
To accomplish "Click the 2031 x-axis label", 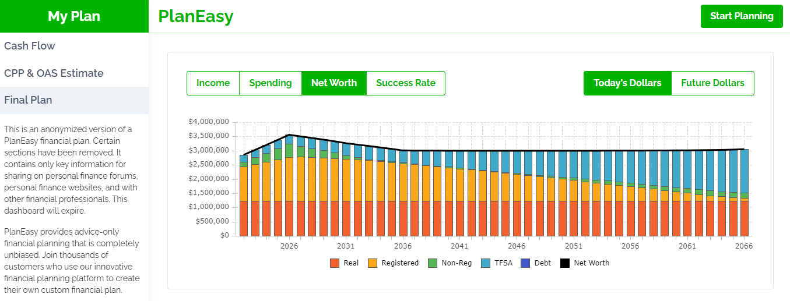I will pyautogui.click(x=346, y=246).
